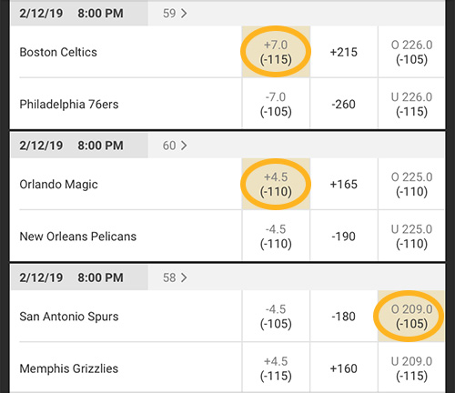The width and height of the screenshot is (455, 393).
Task: Pick New Orleans Pelicans -4.5 spread
Action: [276, 237]
